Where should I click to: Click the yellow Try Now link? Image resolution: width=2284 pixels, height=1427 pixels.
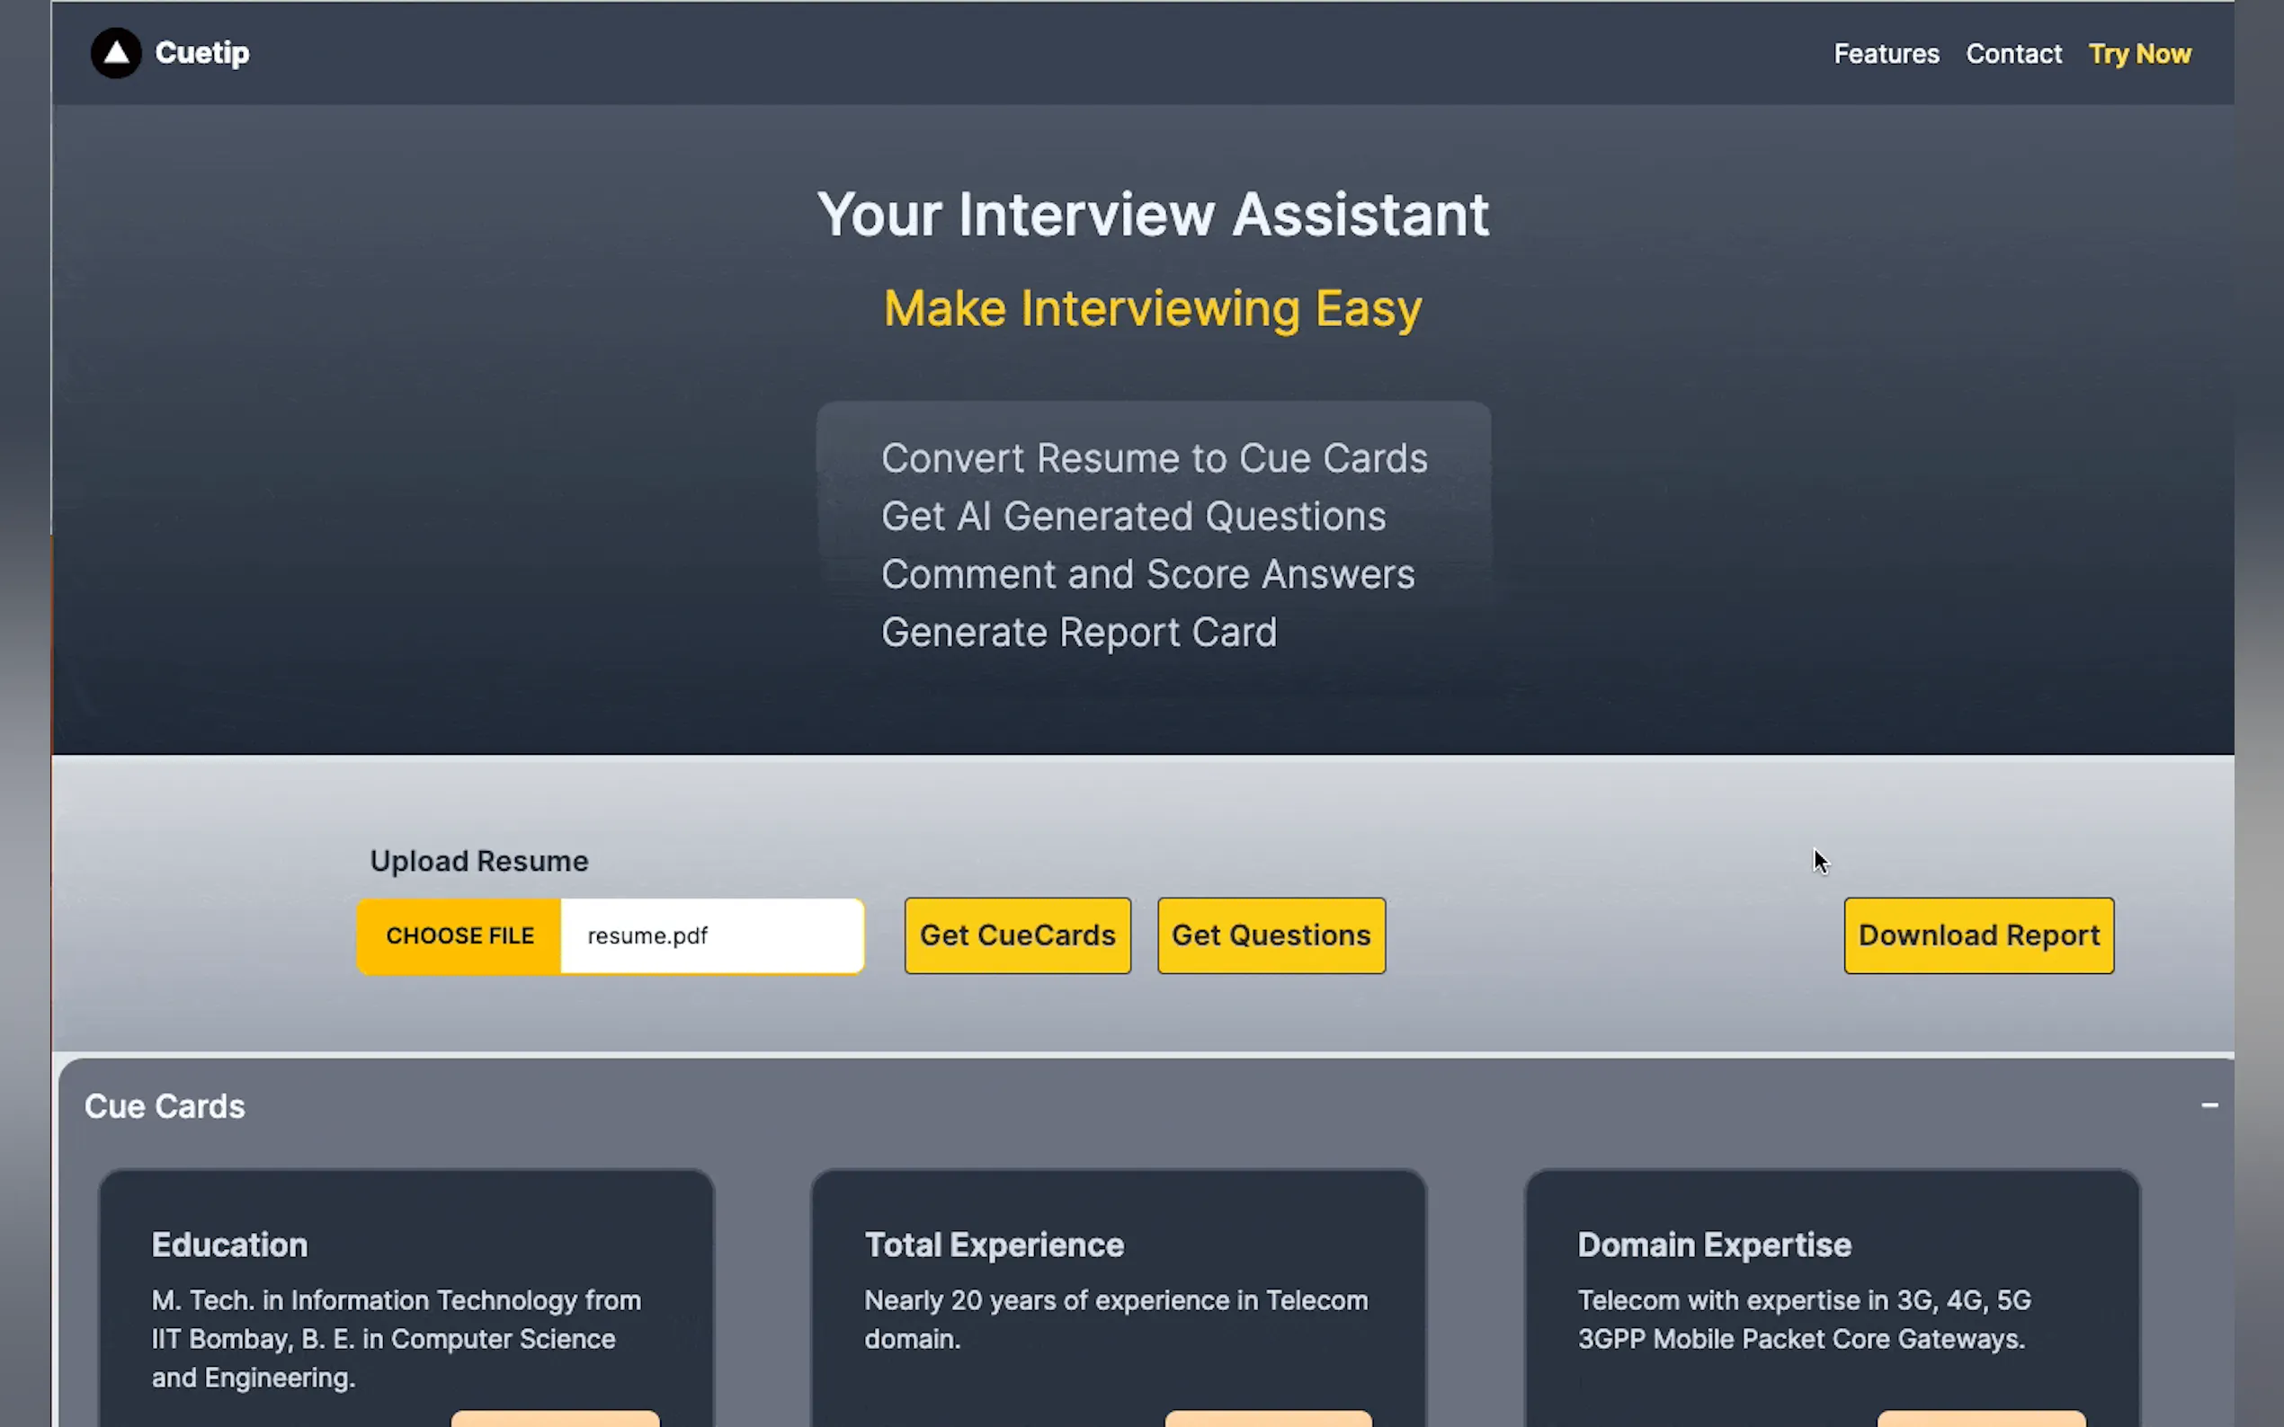(2138, 54)
